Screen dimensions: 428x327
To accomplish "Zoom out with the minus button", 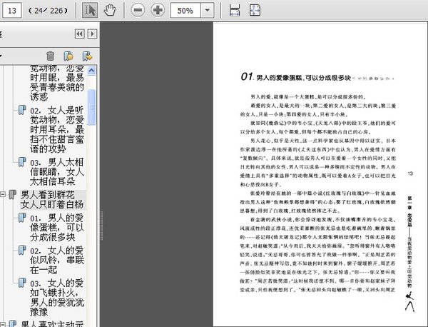I will (x=138, y=11).
